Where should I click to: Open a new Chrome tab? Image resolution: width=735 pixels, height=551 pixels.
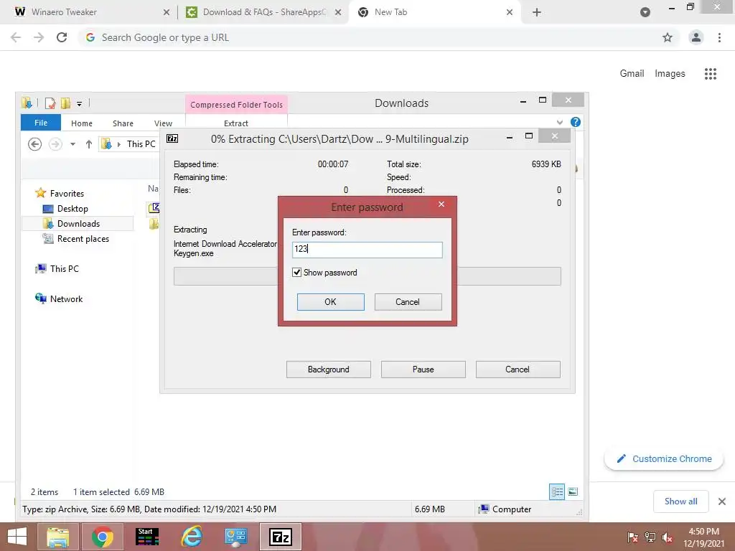tap(537, 12)
